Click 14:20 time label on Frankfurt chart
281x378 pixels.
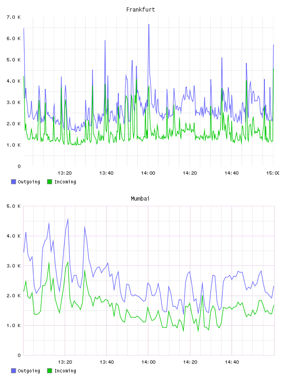190,173
